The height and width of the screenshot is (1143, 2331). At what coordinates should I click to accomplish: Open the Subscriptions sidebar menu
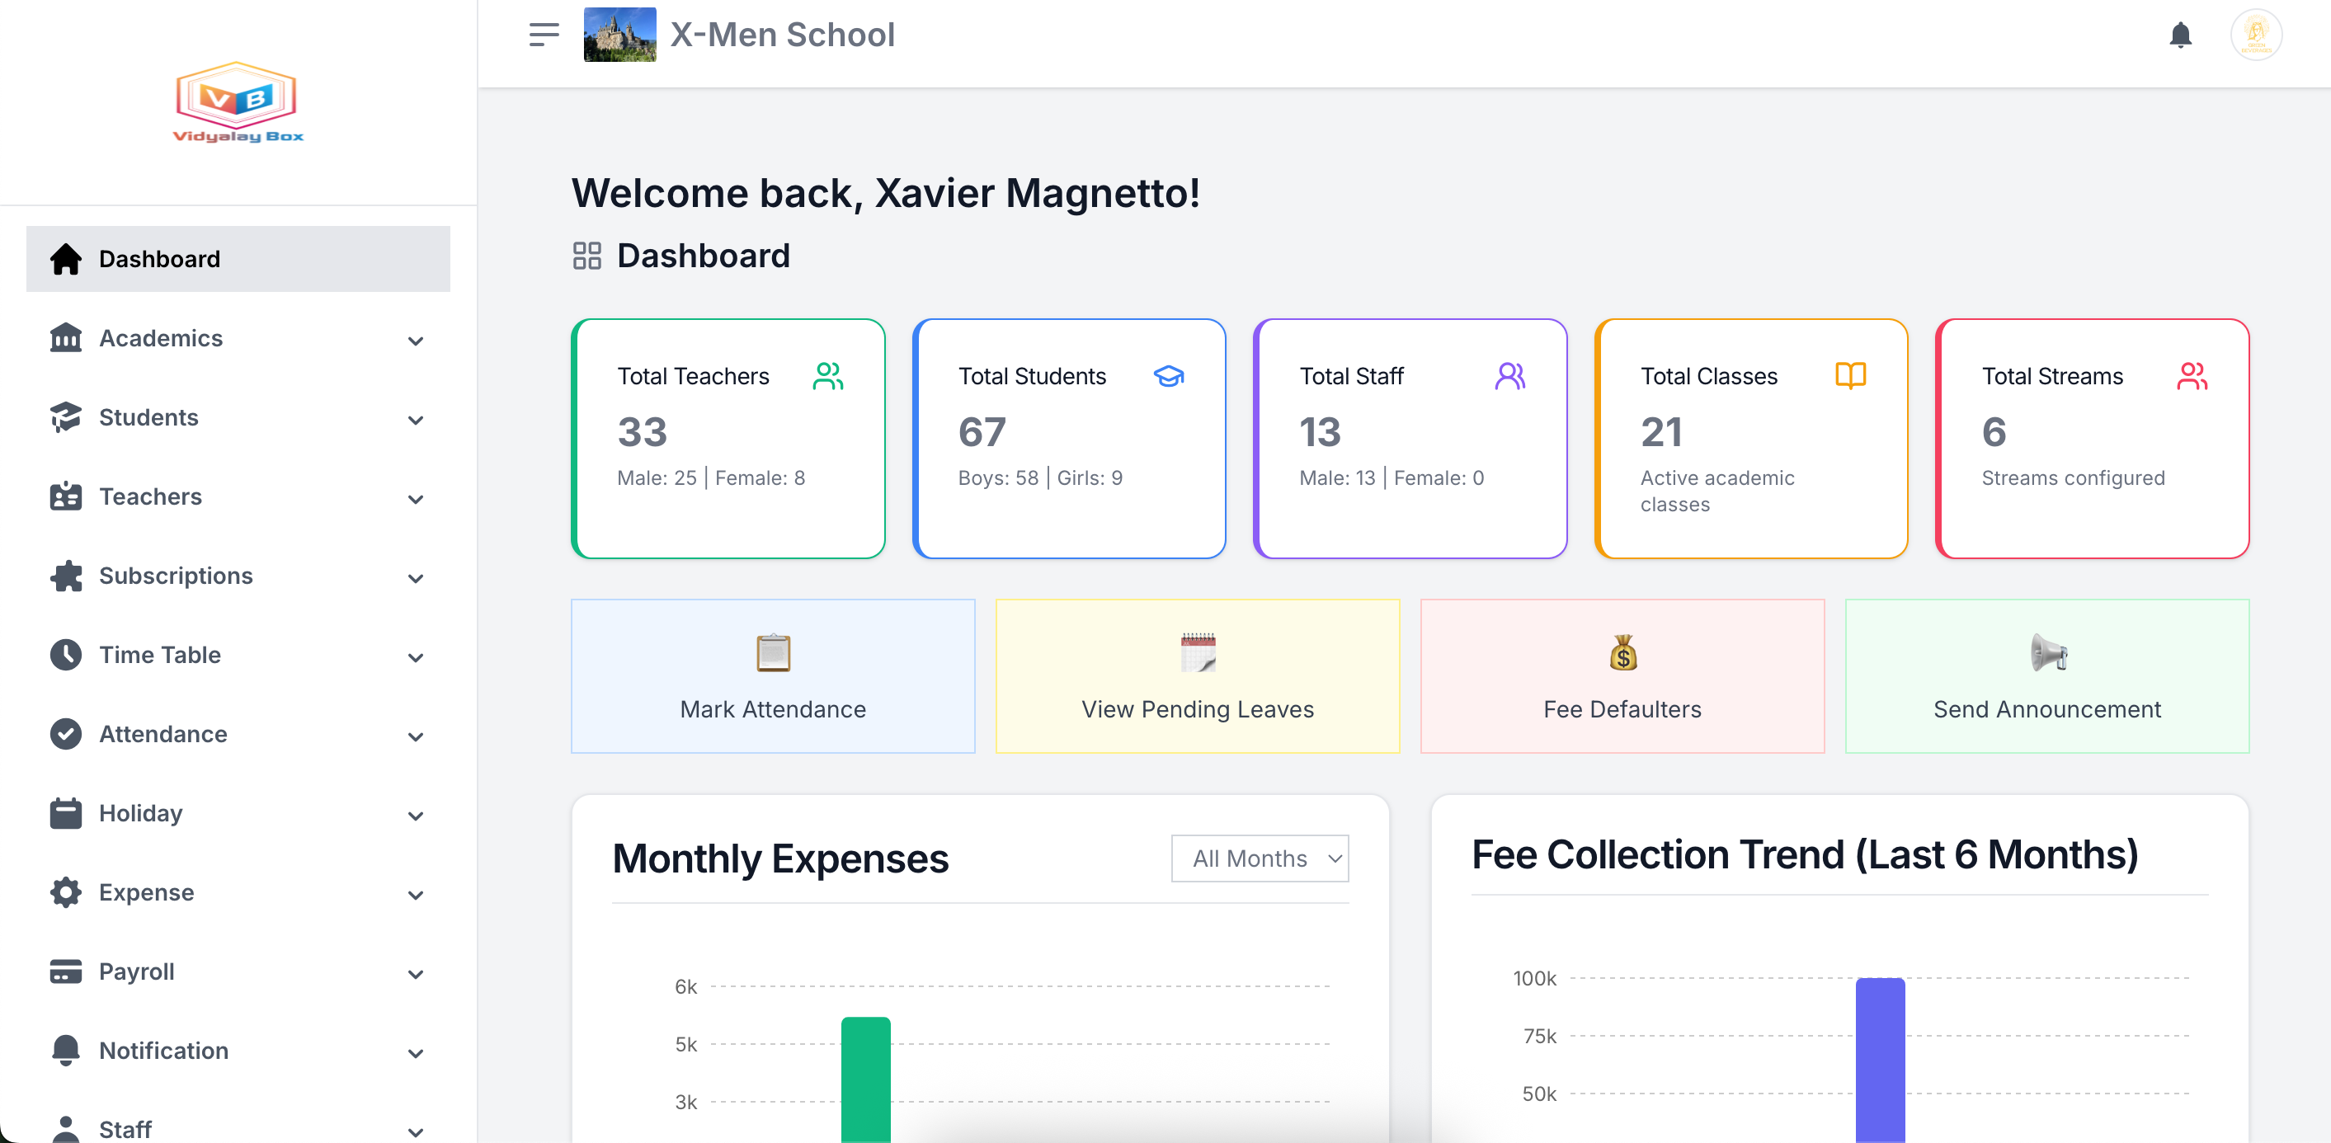tap(238, 576)
